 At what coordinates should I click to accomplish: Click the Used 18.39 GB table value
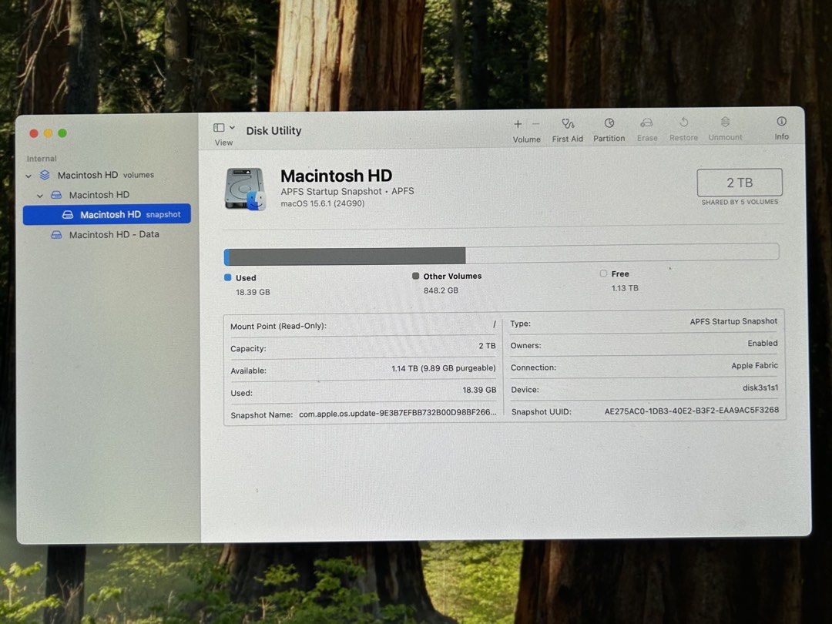coord(480,390)
